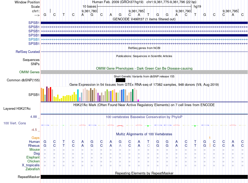Click the "OMIM Genes" track label
248x183 pixels.
click(29, 72)
